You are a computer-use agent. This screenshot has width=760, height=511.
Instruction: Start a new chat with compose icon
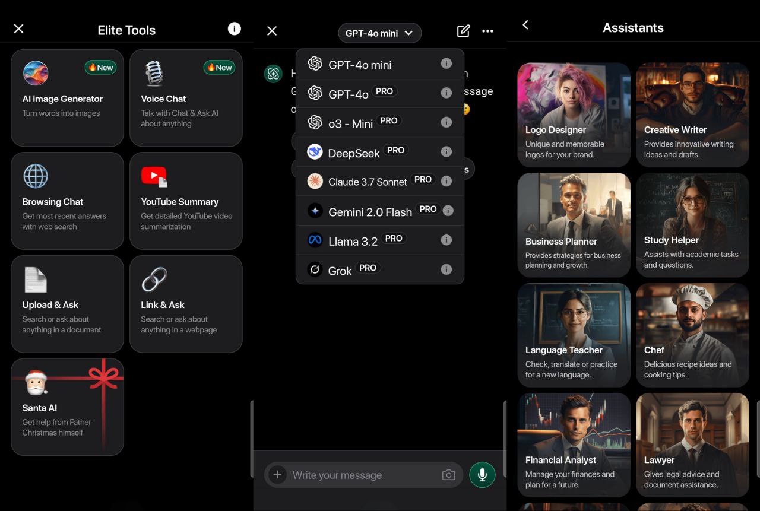tap(464, 31)
